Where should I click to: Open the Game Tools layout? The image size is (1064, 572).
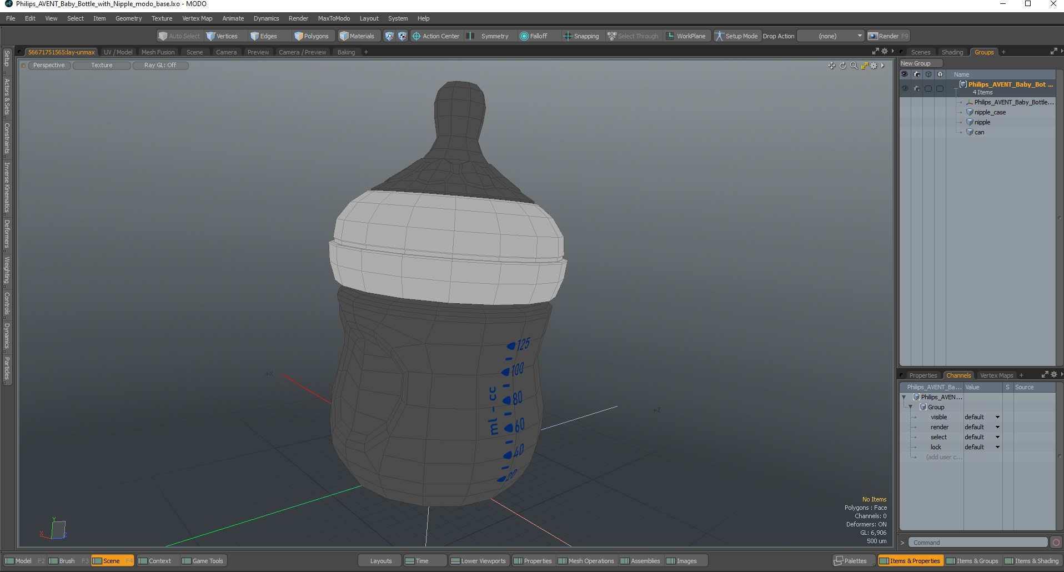[x=203, y=561]
